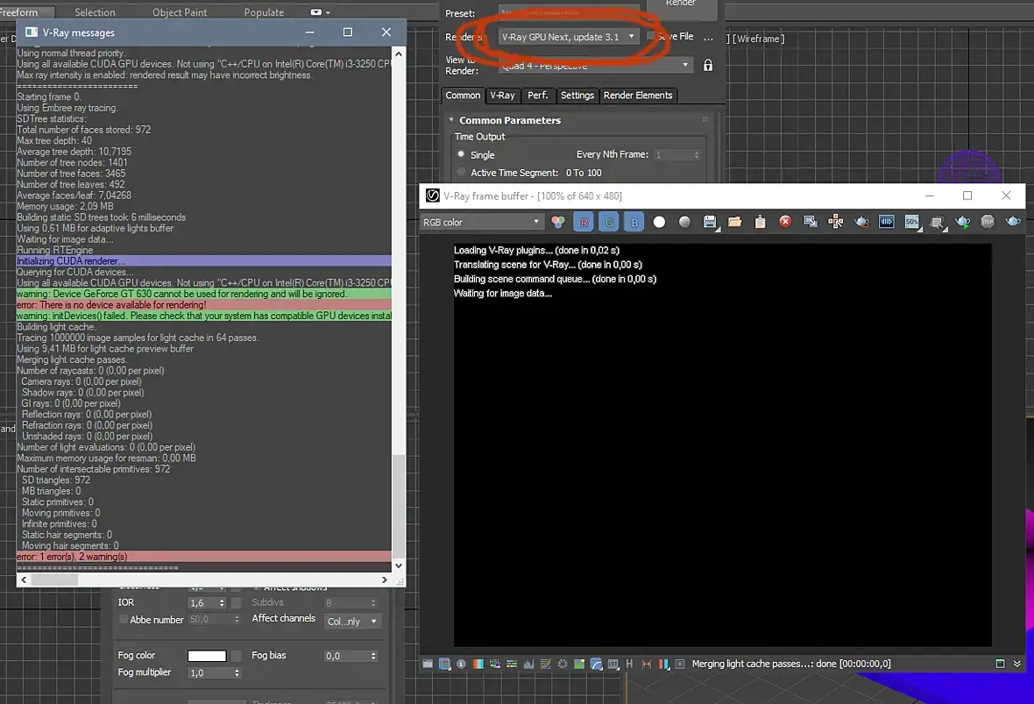The width and height of the screenshot is (1034, 704).
Task: Switch to the V-Ray tab
Action: [502, 96]
